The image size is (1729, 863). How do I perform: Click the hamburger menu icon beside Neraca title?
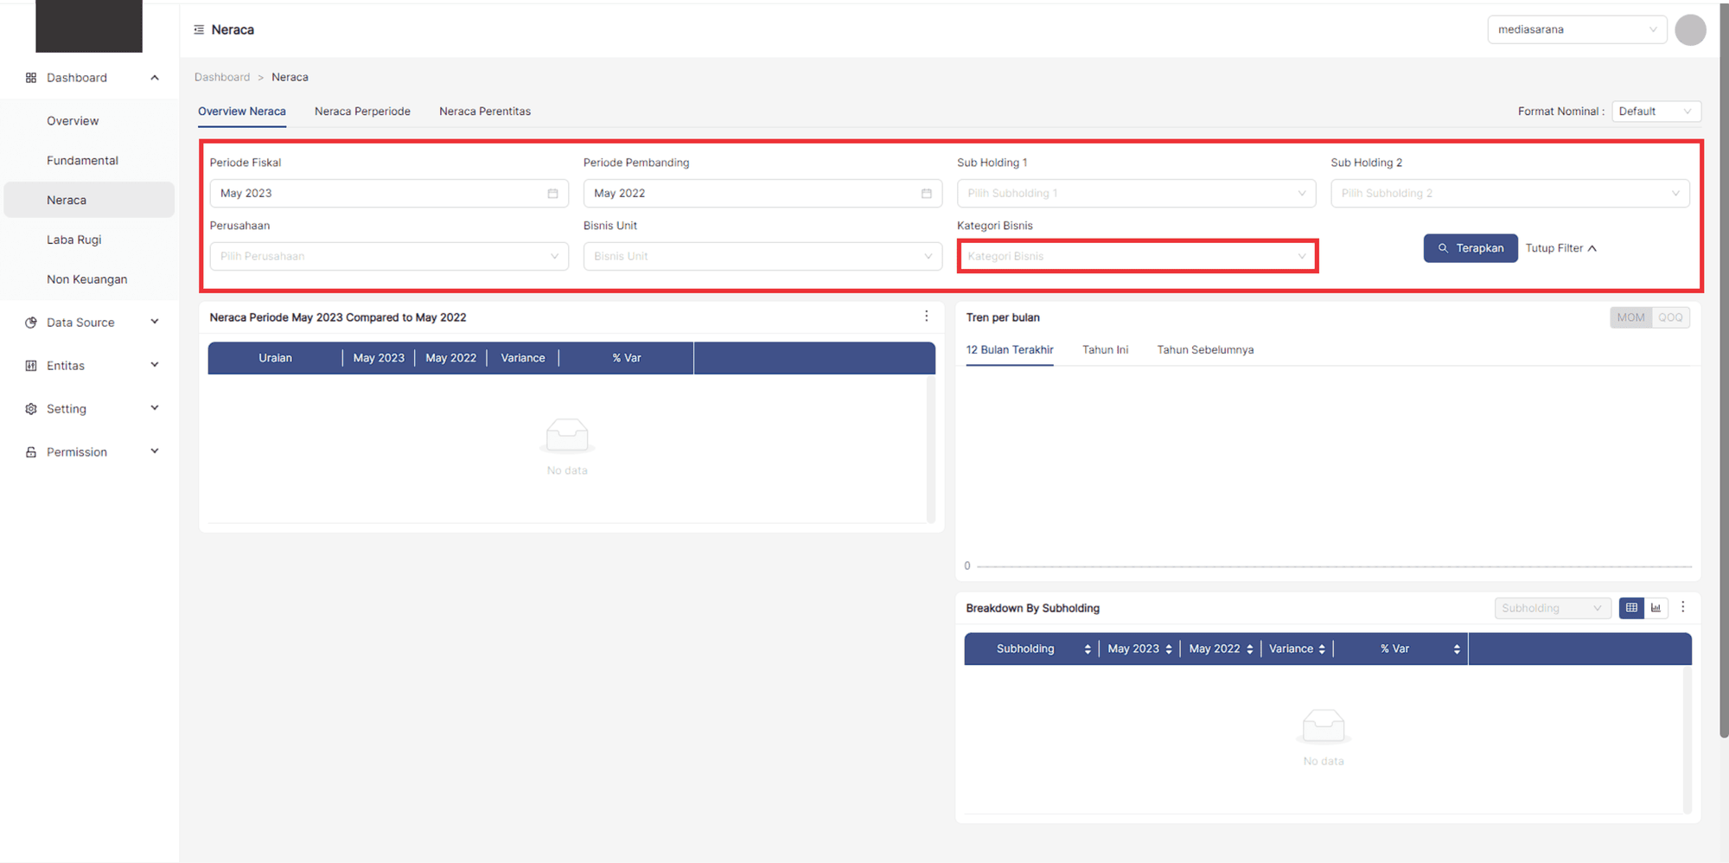click(x=199, y=29)
